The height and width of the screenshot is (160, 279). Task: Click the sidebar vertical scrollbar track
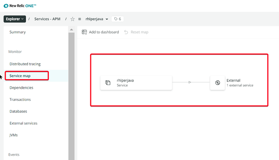(x=72, y=96)
